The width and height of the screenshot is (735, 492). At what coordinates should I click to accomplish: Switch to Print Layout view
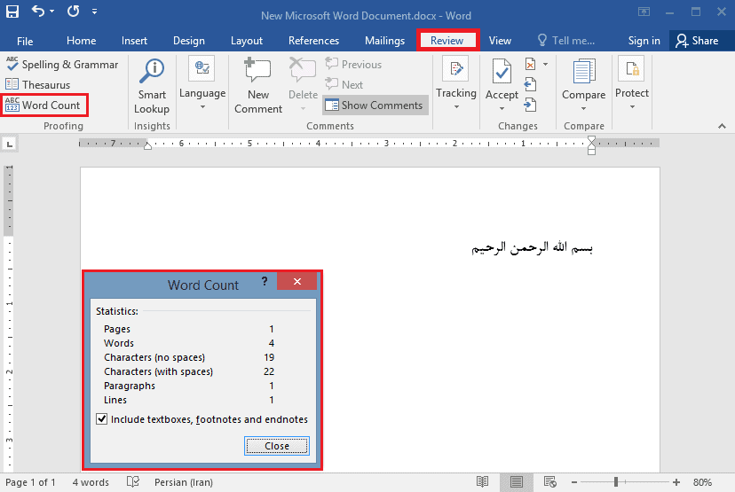[x=517, y=481]
